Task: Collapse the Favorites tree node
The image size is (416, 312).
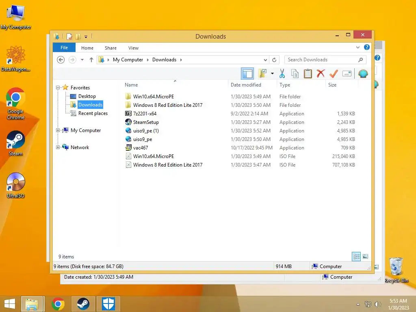Action: pyautogui.click(x=58, y=88)
